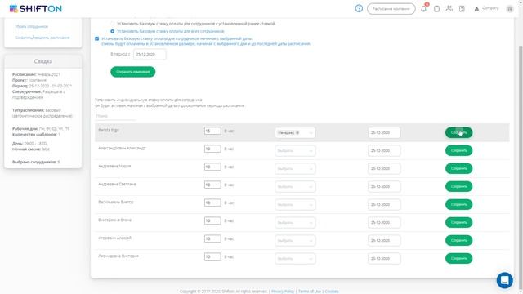
Task: Click the Расписание компании button
Action: pyautogui.click(x=391, y=9)
